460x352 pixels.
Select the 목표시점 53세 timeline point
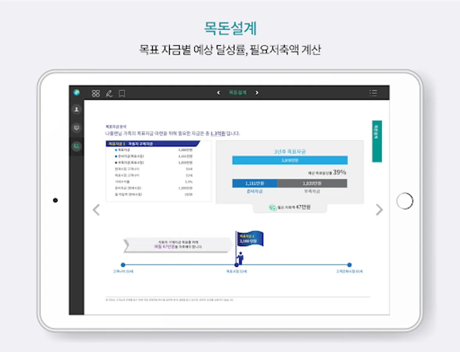click(236, 265)
